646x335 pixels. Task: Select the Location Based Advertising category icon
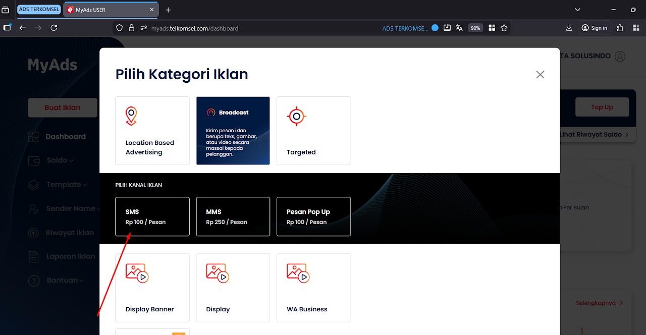131,116
